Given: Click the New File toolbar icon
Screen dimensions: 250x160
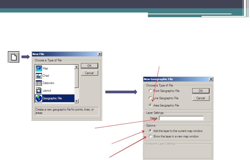Looking at the screenshot, I should pyautogui.click(x=14, y=57).
